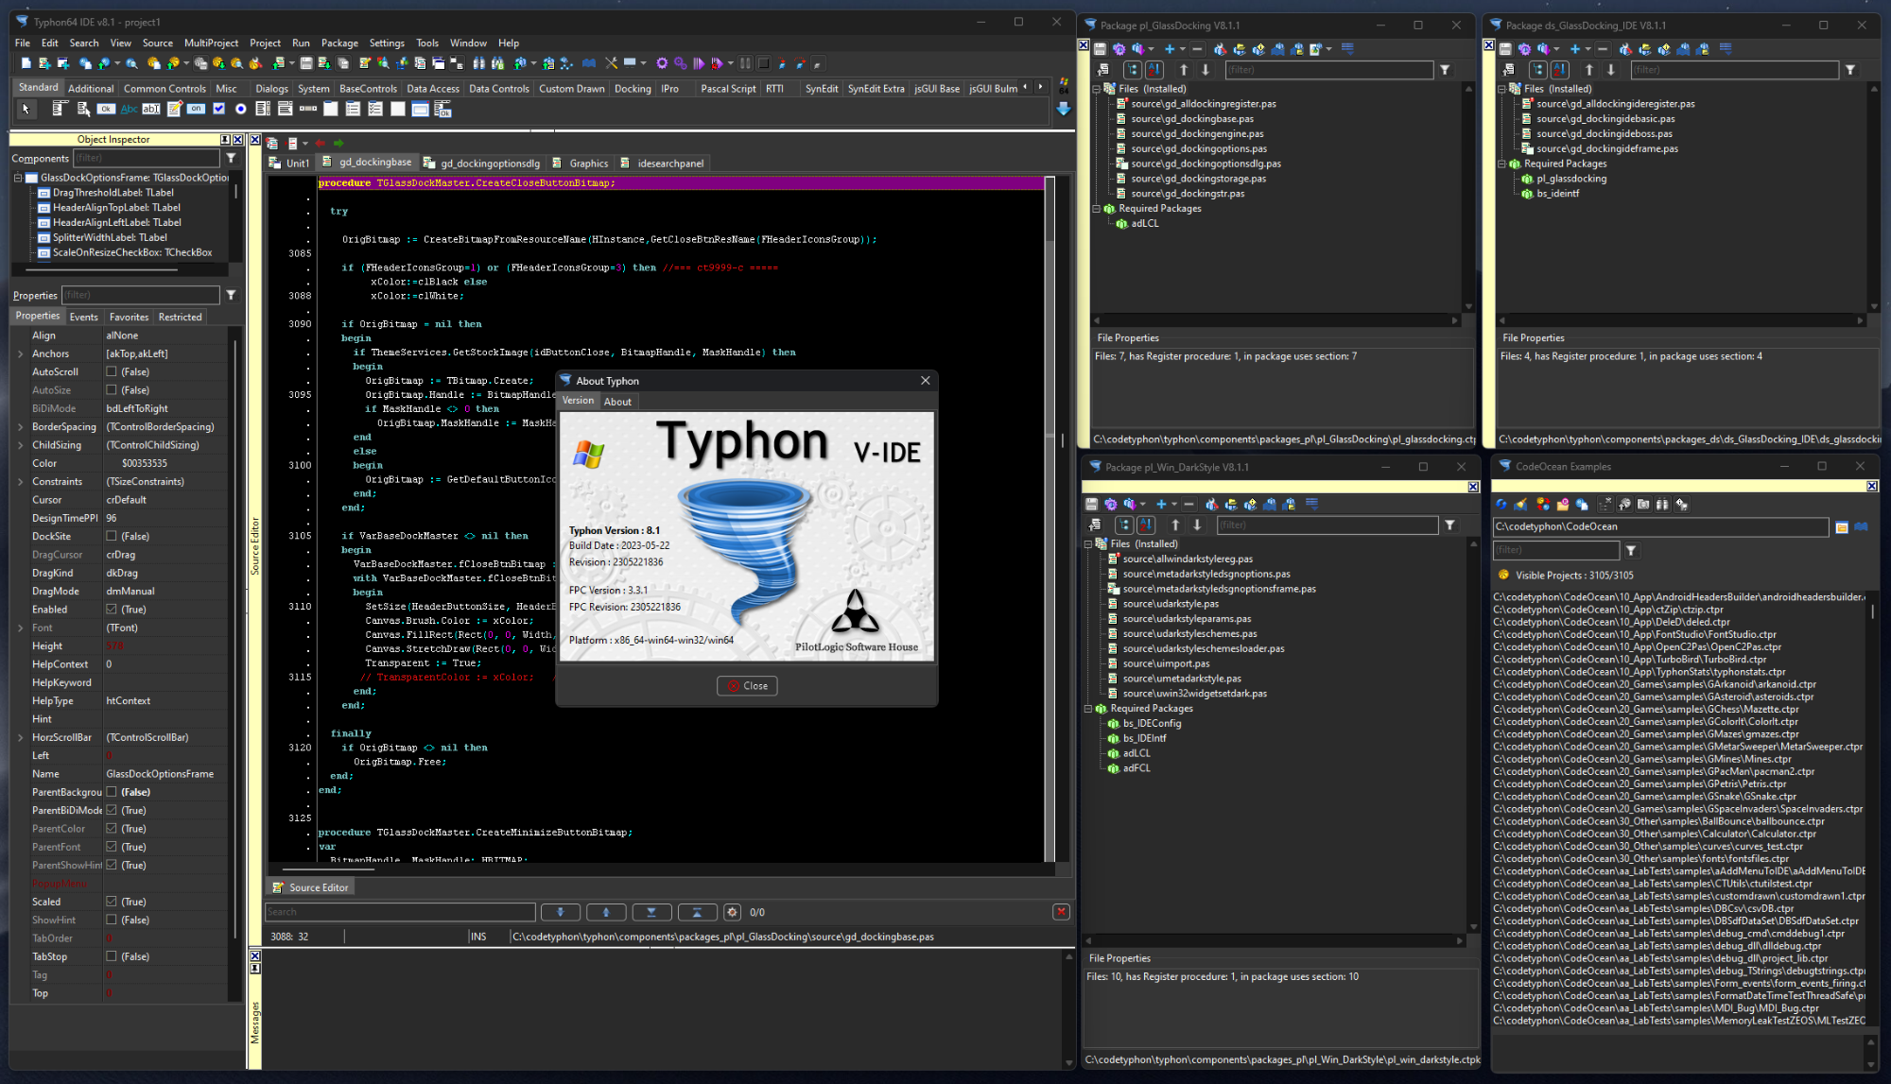Click the move up arrow in the ds_GlassDocking_IDE window

(x=1588, y=70)
